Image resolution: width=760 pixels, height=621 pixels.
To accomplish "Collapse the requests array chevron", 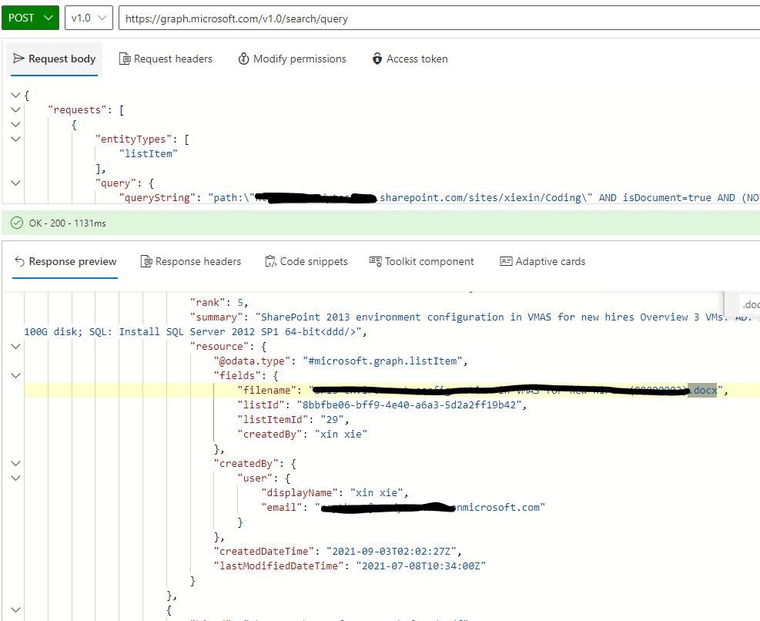I will [x=15, y=109].
